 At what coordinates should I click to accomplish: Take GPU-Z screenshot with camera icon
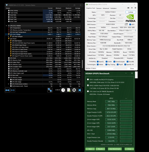click(x=128, y=8)
